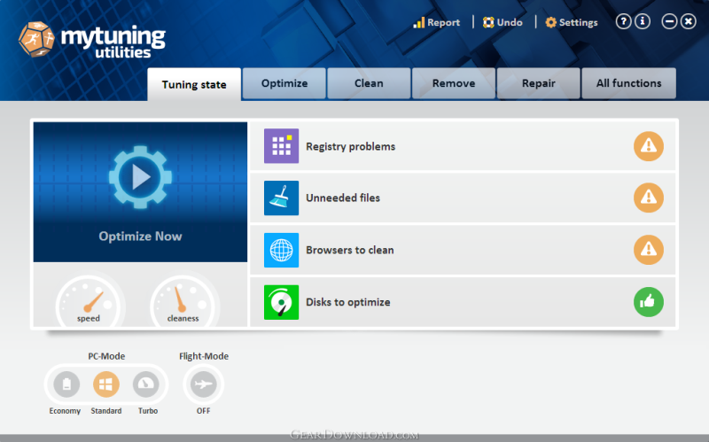
Task: Click the Undo lifebuoy icon
Action: tap(488, 23)
